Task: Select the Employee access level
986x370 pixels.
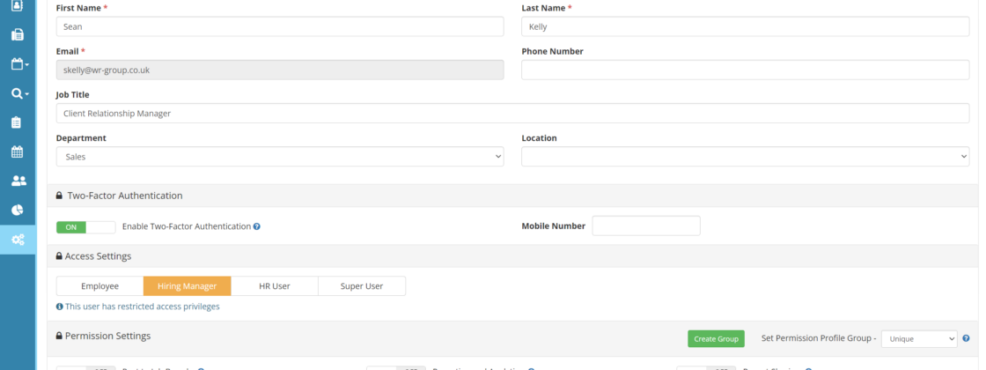Action: [x=99, y=286]
